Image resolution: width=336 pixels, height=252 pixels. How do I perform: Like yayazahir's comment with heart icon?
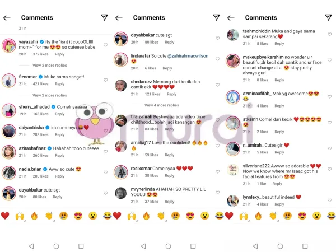coord(105,45)
